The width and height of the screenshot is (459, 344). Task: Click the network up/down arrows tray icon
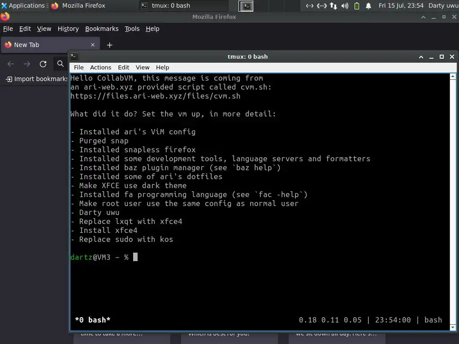click(x=333, y=5)
